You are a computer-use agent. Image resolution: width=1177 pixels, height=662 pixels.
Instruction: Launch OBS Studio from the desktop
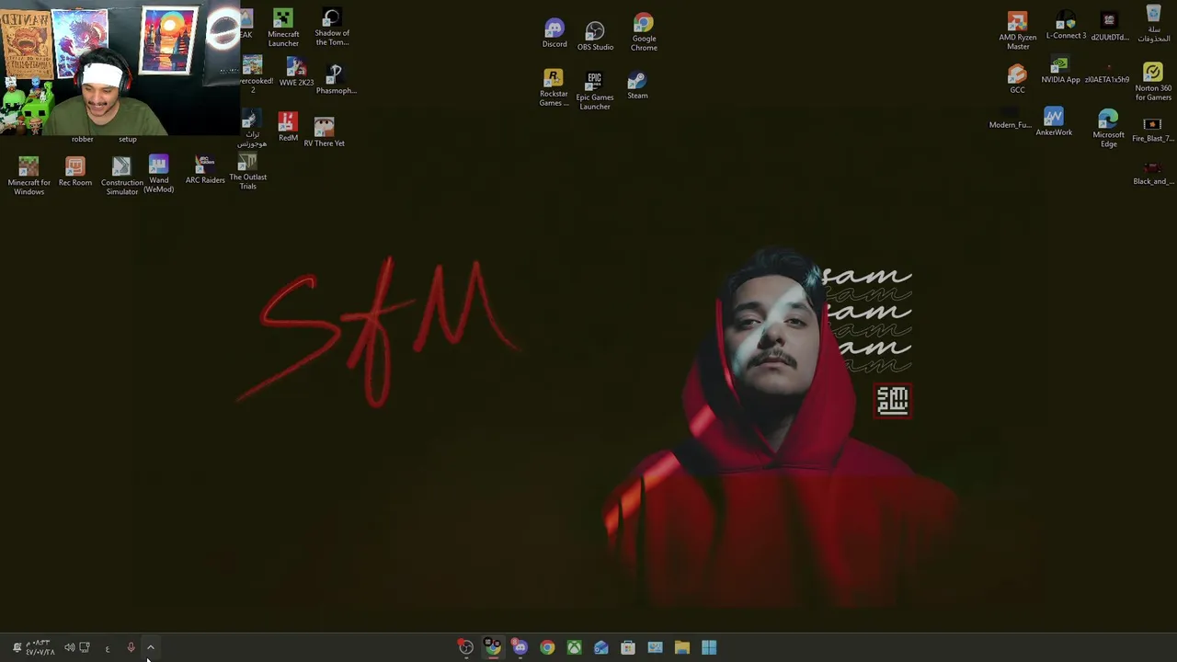tap(595, 36)
